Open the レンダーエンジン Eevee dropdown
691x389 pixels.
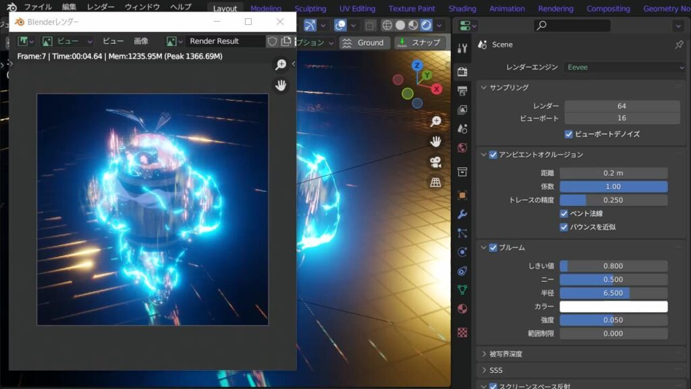[x=624, y=67]
